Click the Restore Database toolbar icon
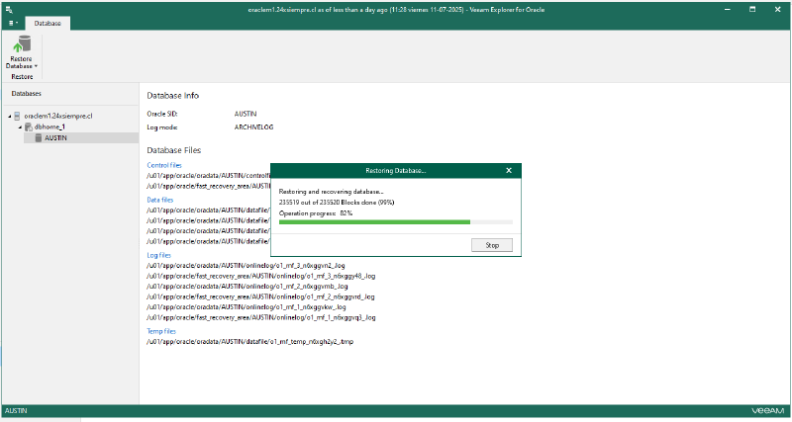Image resolution: width=792 pixels, height=422 pixels. [x=22, y=43]
